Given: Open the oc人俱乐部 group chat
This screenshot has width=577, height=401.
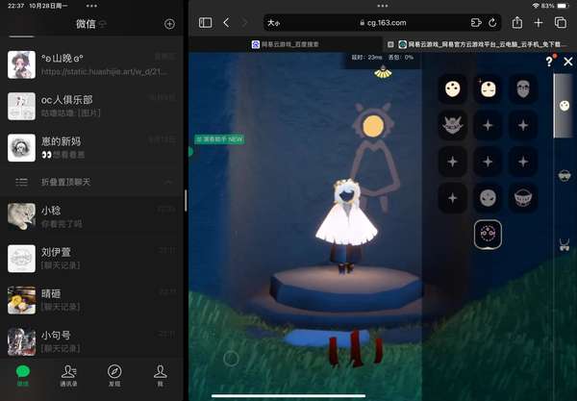Looking at the screenshot, I should coord(91,107).
